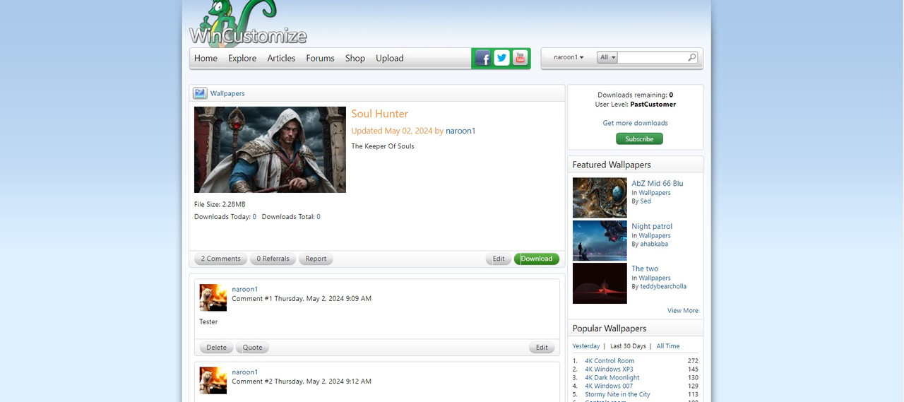Click the search magnifier icon
The height and width of the screenshot is (402, 904).
692,57
